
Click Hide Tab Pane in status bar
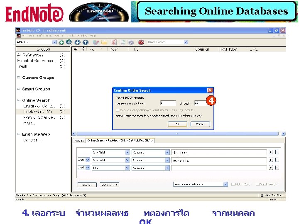[272, 195]
